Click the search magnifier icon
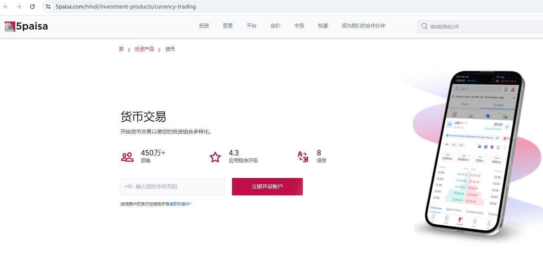 (424, 26)
